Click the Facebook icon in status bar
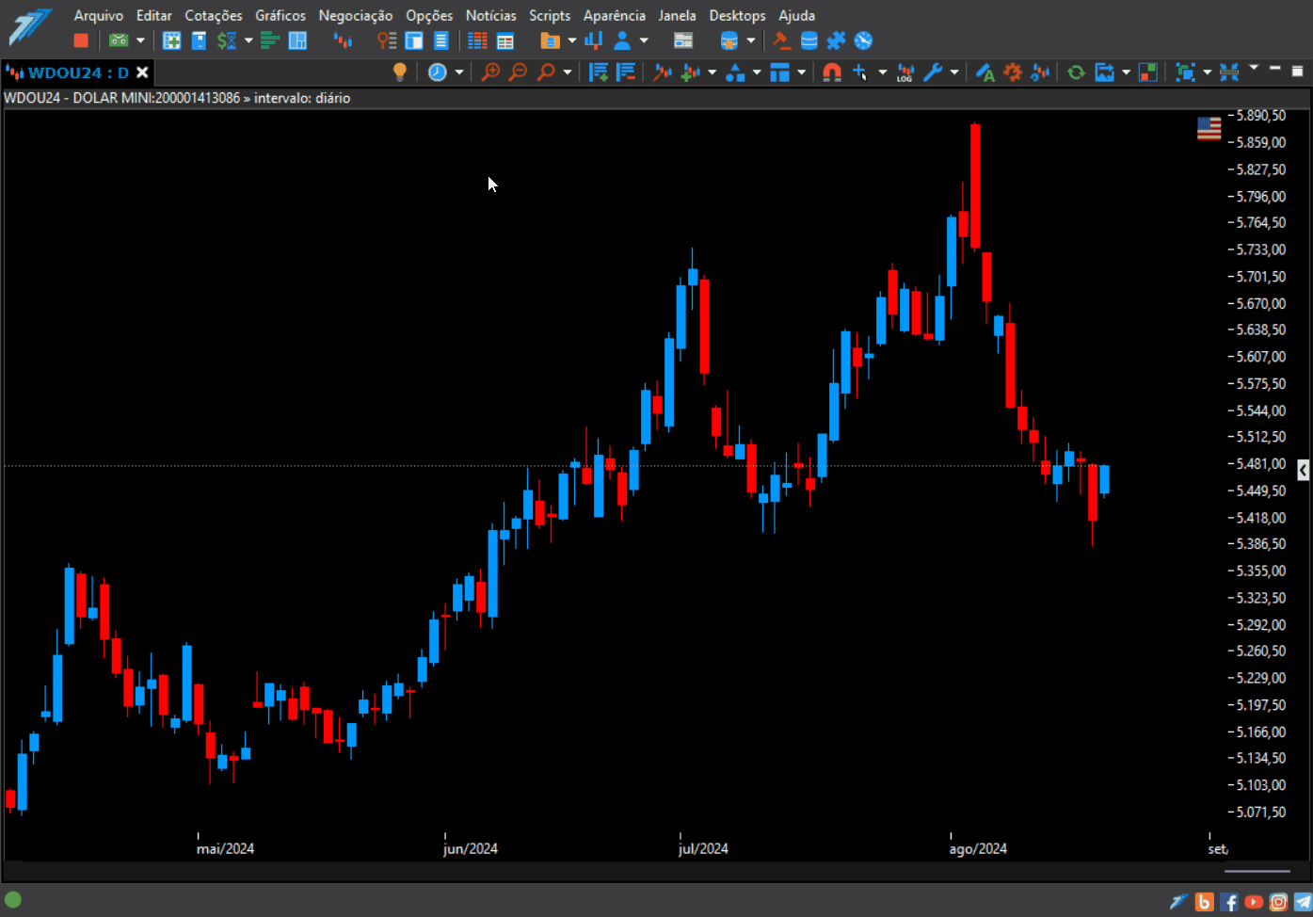 1229,902
